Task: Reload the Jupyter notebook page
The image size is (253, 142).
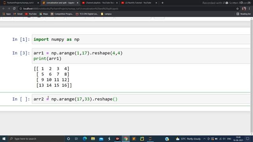Action: [14, 9]
